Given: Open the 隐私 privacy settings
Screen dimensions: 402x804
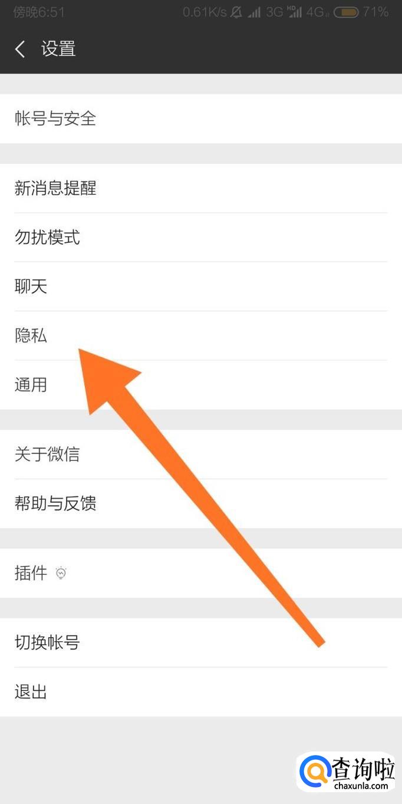Looking at the screenshot, I should pyautogui.click(x=201, y=335).
